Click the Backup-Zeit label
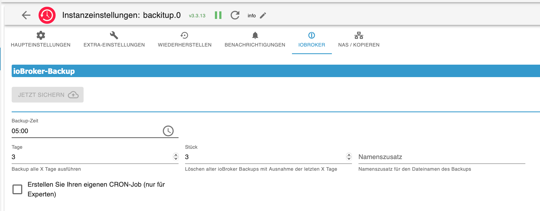Image resolution: width=540 pixels, height=211 pixels. tap(25, 121)
